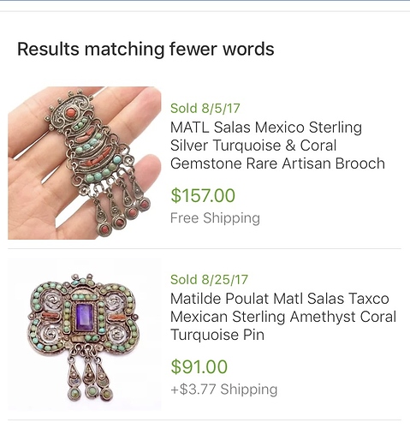This screenshot has width=410, height=428.
Task: Click the Turquoise Pin title line
Action: point(217,335)
